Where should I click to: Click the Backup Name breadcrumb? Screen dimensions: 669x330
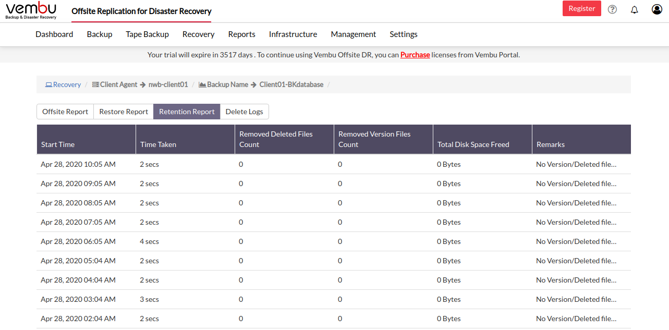pos(223,84)
